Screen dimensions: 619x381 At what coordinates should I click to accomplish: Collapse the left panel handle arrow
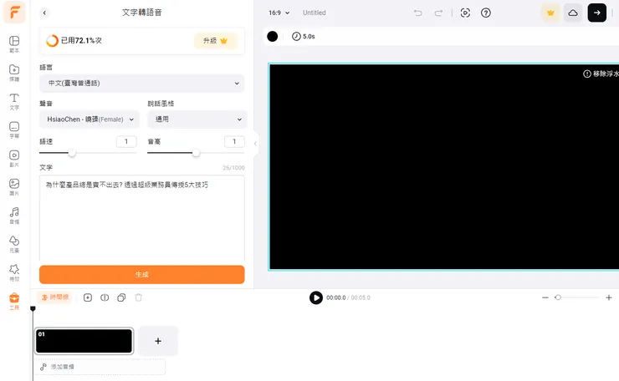tap(255, 144)
